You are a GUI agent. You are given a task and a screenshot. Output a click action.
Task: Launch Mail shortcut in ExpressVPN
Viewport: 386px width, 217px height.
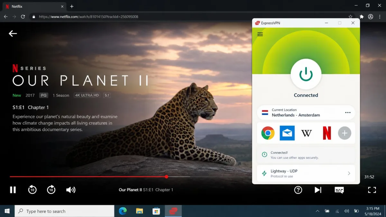click(287, 133)
